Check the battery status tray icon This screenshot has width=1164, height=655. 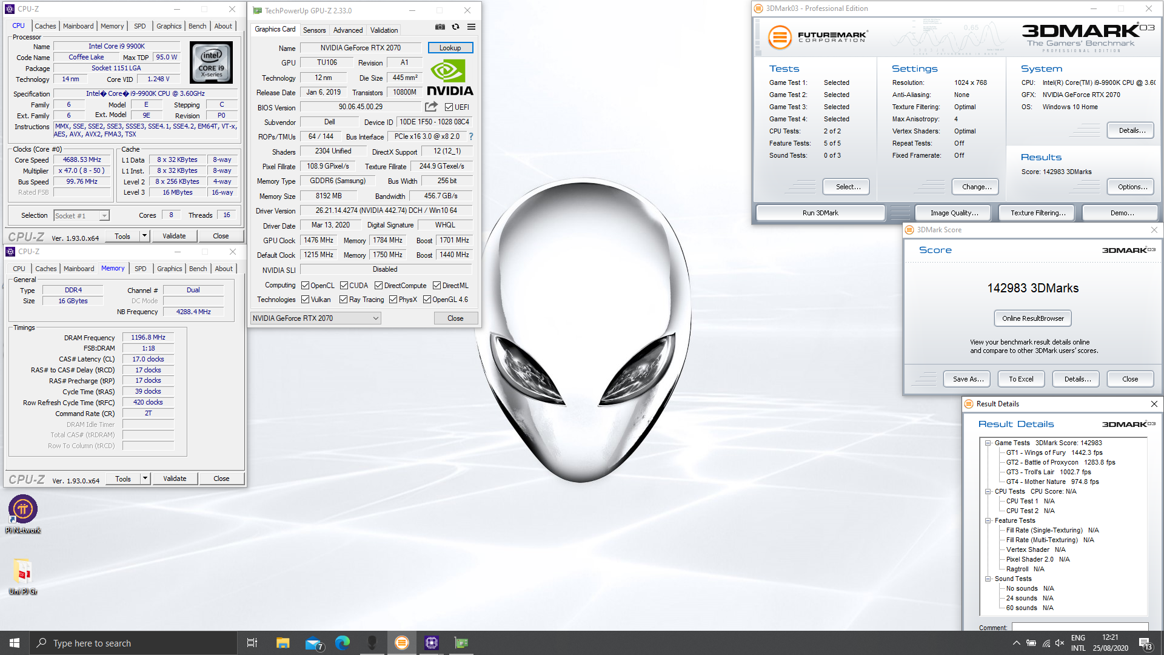click(1031, 643)
